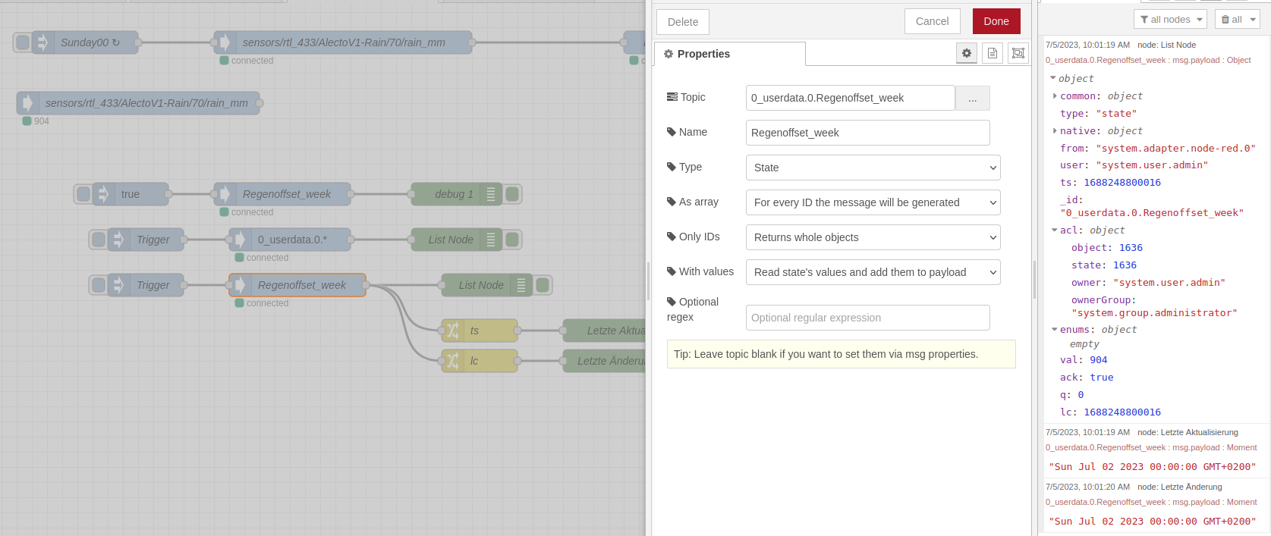Image resolution: width=1271 pixels, height=536 pixels.
Task: Collapse the acl object tree
Action: [x=1055, y=230]
